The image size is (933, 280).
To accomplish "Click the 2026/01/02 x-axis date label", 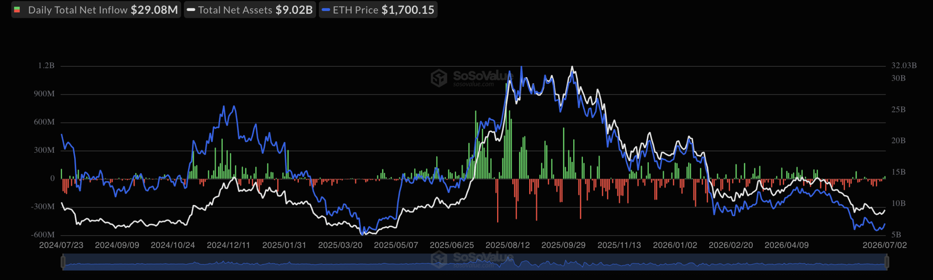I will click(675, 245).
